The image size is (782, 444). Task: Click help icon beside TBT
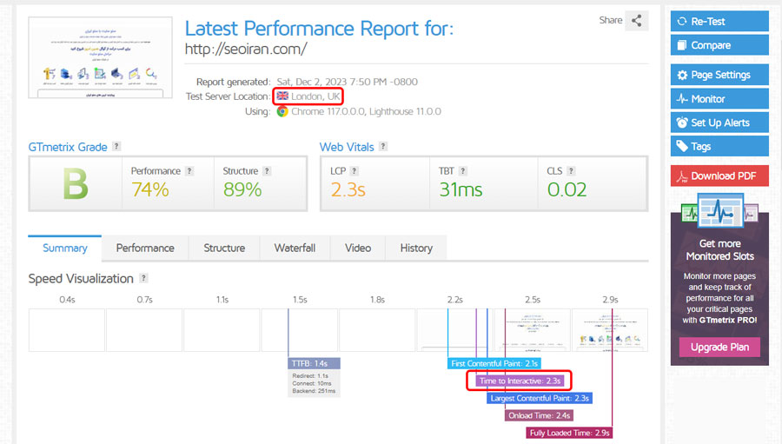point(463,170)
